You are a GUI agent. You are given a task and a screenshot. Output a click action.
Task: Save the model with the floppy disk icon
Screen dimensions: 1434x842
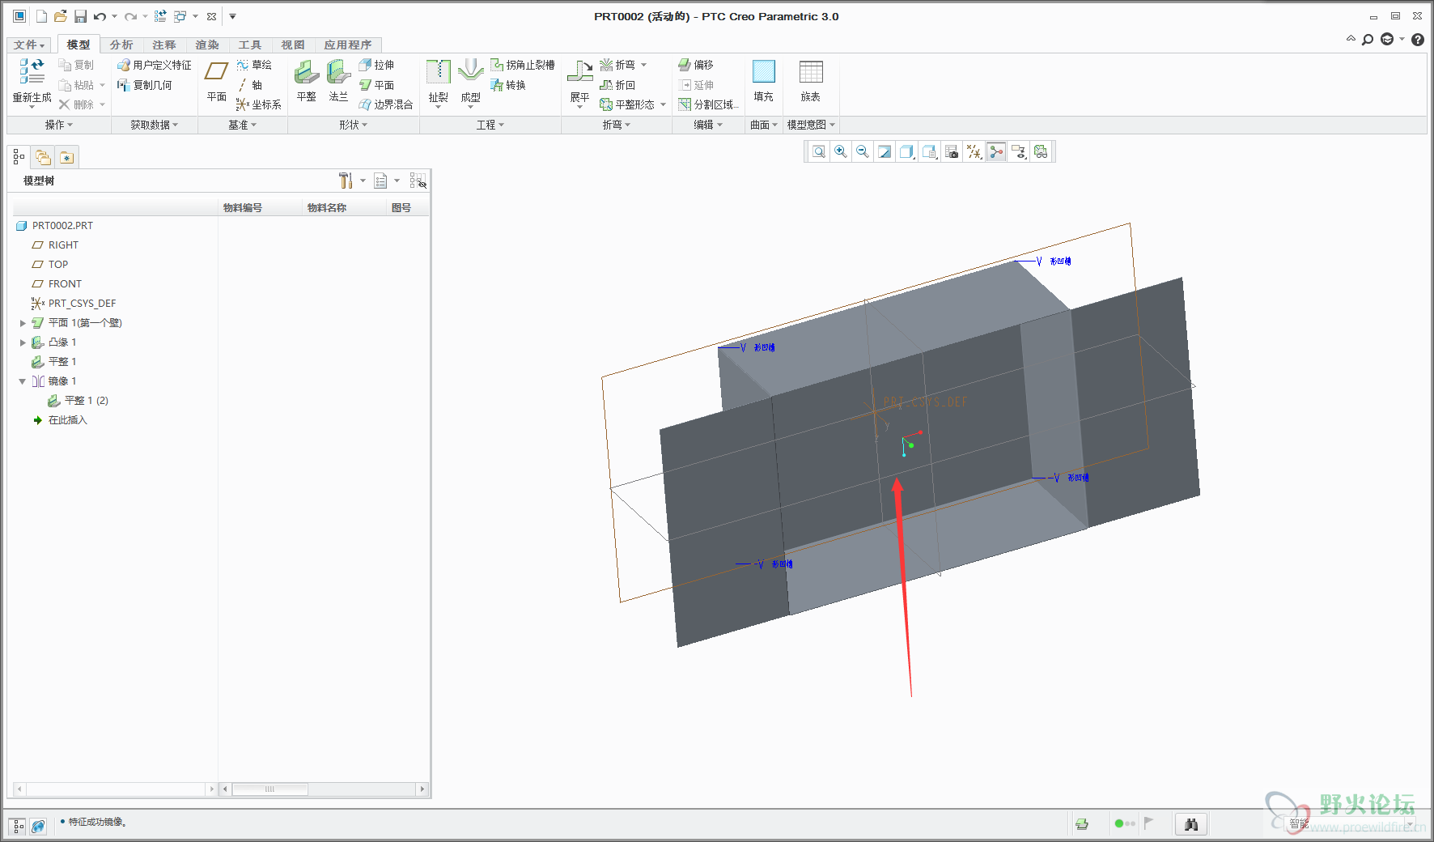[80, 16]
